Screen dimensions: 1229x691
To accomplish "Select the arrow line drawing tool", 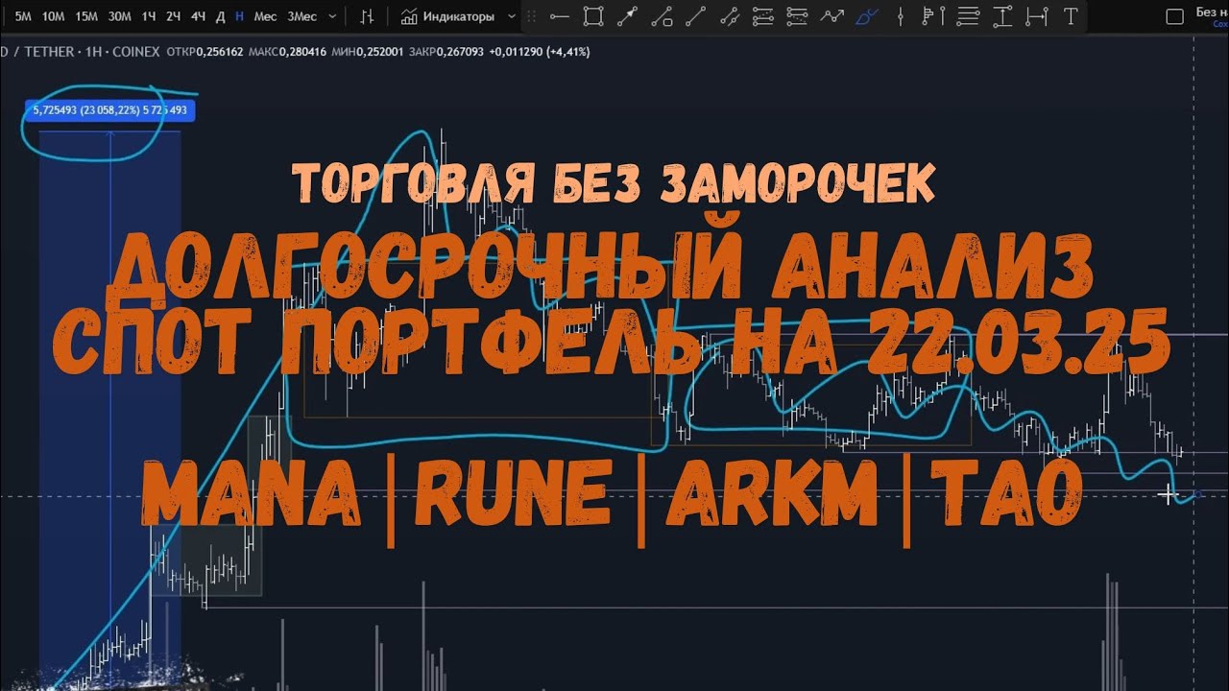I will pyautogui.click(x=627, y=16).
